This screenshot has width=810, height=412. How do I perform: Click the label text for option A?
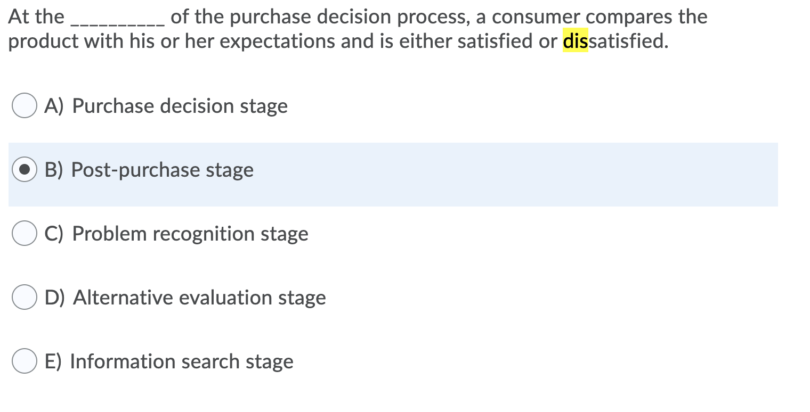pyautogui.click(x=165, y=105)
